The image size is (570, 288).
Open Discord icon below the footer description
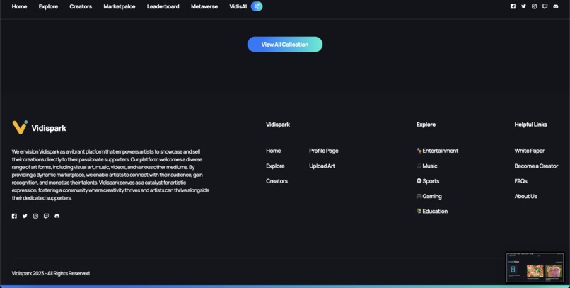point(57,216)
